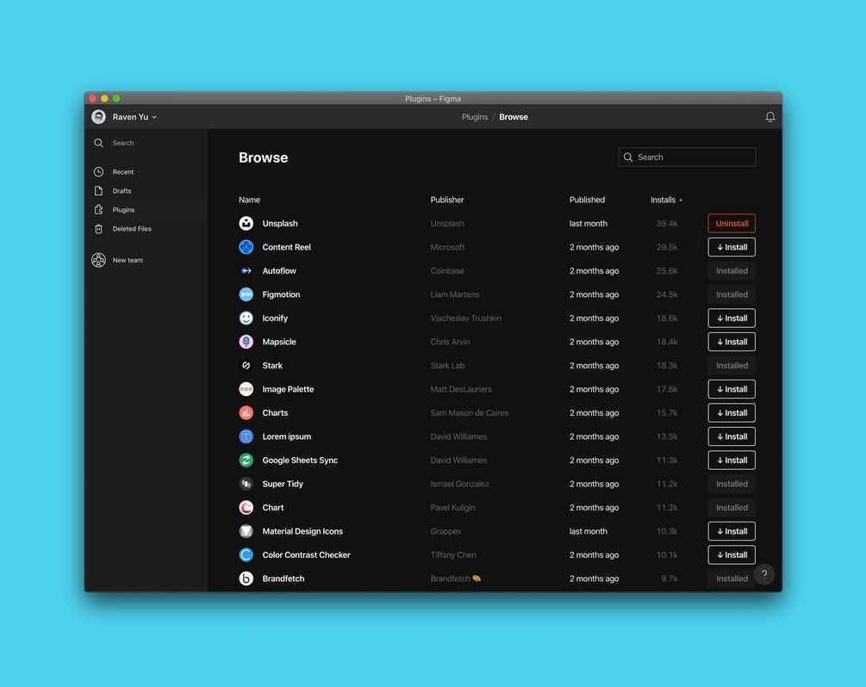Screen dimensions: 866x687
Task: Install the Iconify plugin
Action: pyautogui.click(x=732, y=319)
